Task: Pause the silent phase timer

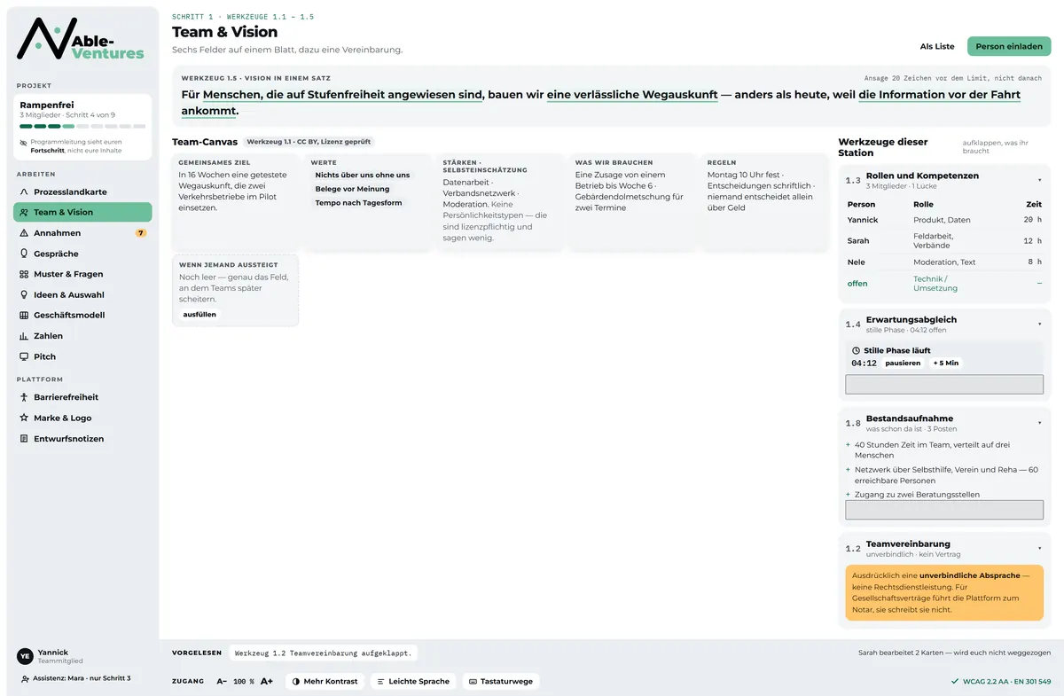Action: coord(903,363)
